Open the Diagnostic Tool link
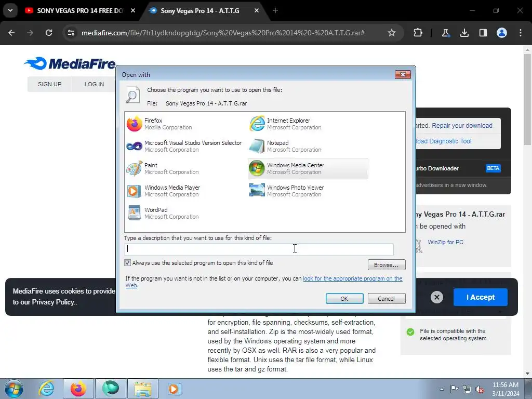This screenshot has height=399, width=532. pyautogui.click(x=444, y=141)
